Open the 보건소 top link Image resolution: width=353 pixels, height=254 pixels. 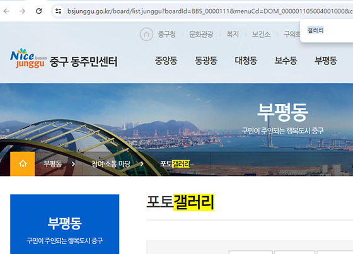tap(261, 34)
